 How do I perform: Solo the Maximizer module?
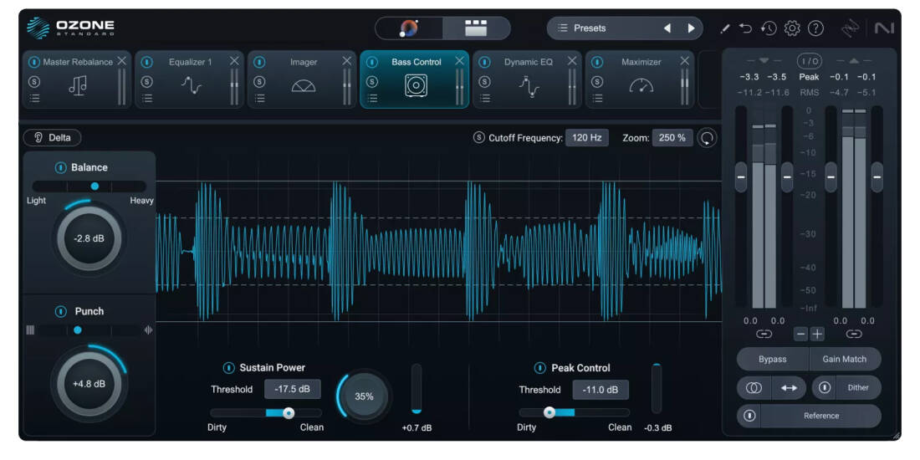point(597,82)
